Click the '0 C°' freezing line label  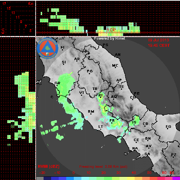111,30
